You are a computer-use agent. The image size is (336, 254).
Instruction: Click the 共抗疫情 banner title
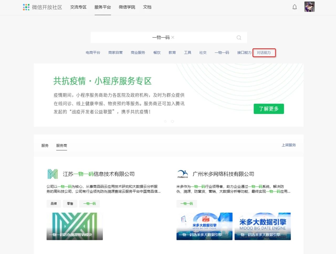pos(103,81)
